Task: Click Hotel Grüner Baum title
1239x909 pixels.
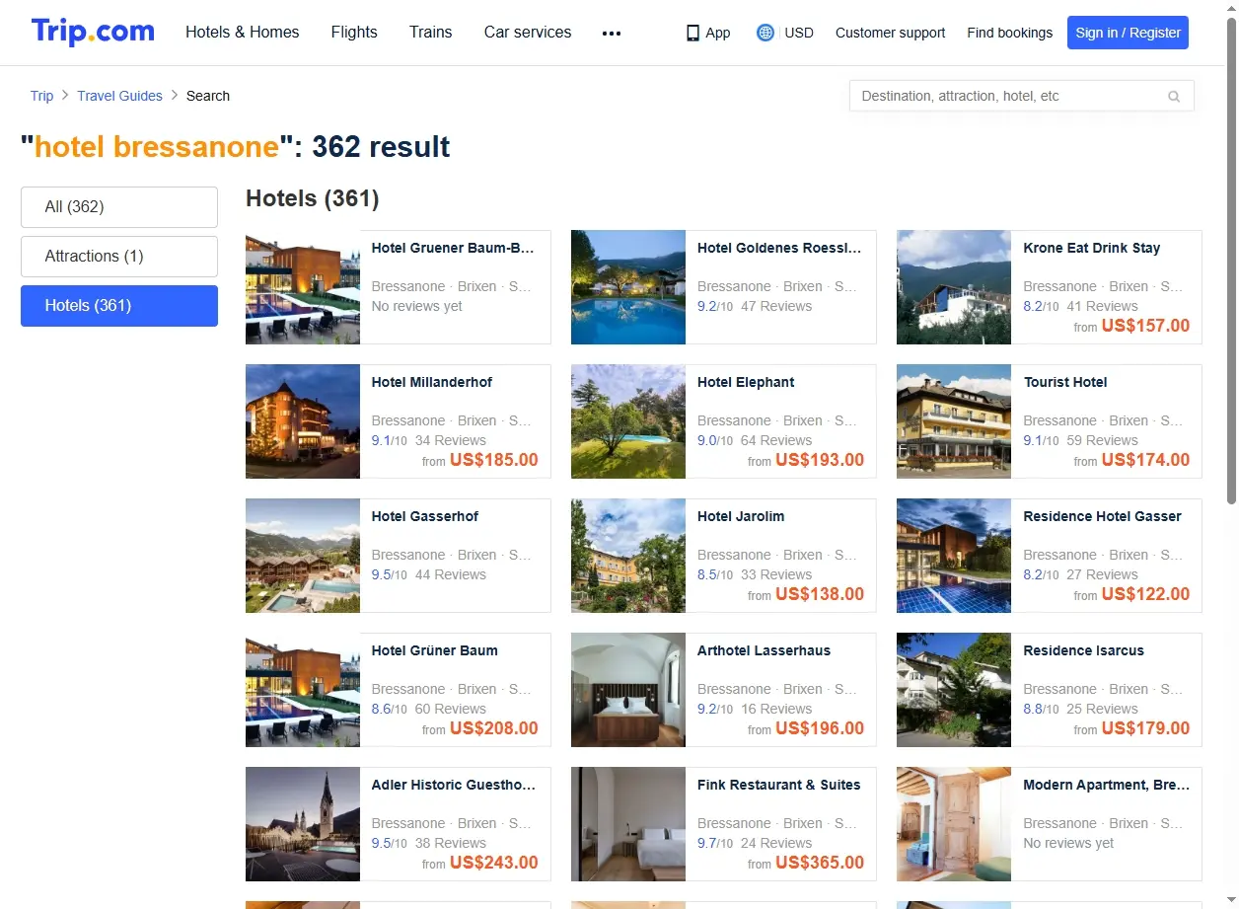Action: (x=435, y=650)
